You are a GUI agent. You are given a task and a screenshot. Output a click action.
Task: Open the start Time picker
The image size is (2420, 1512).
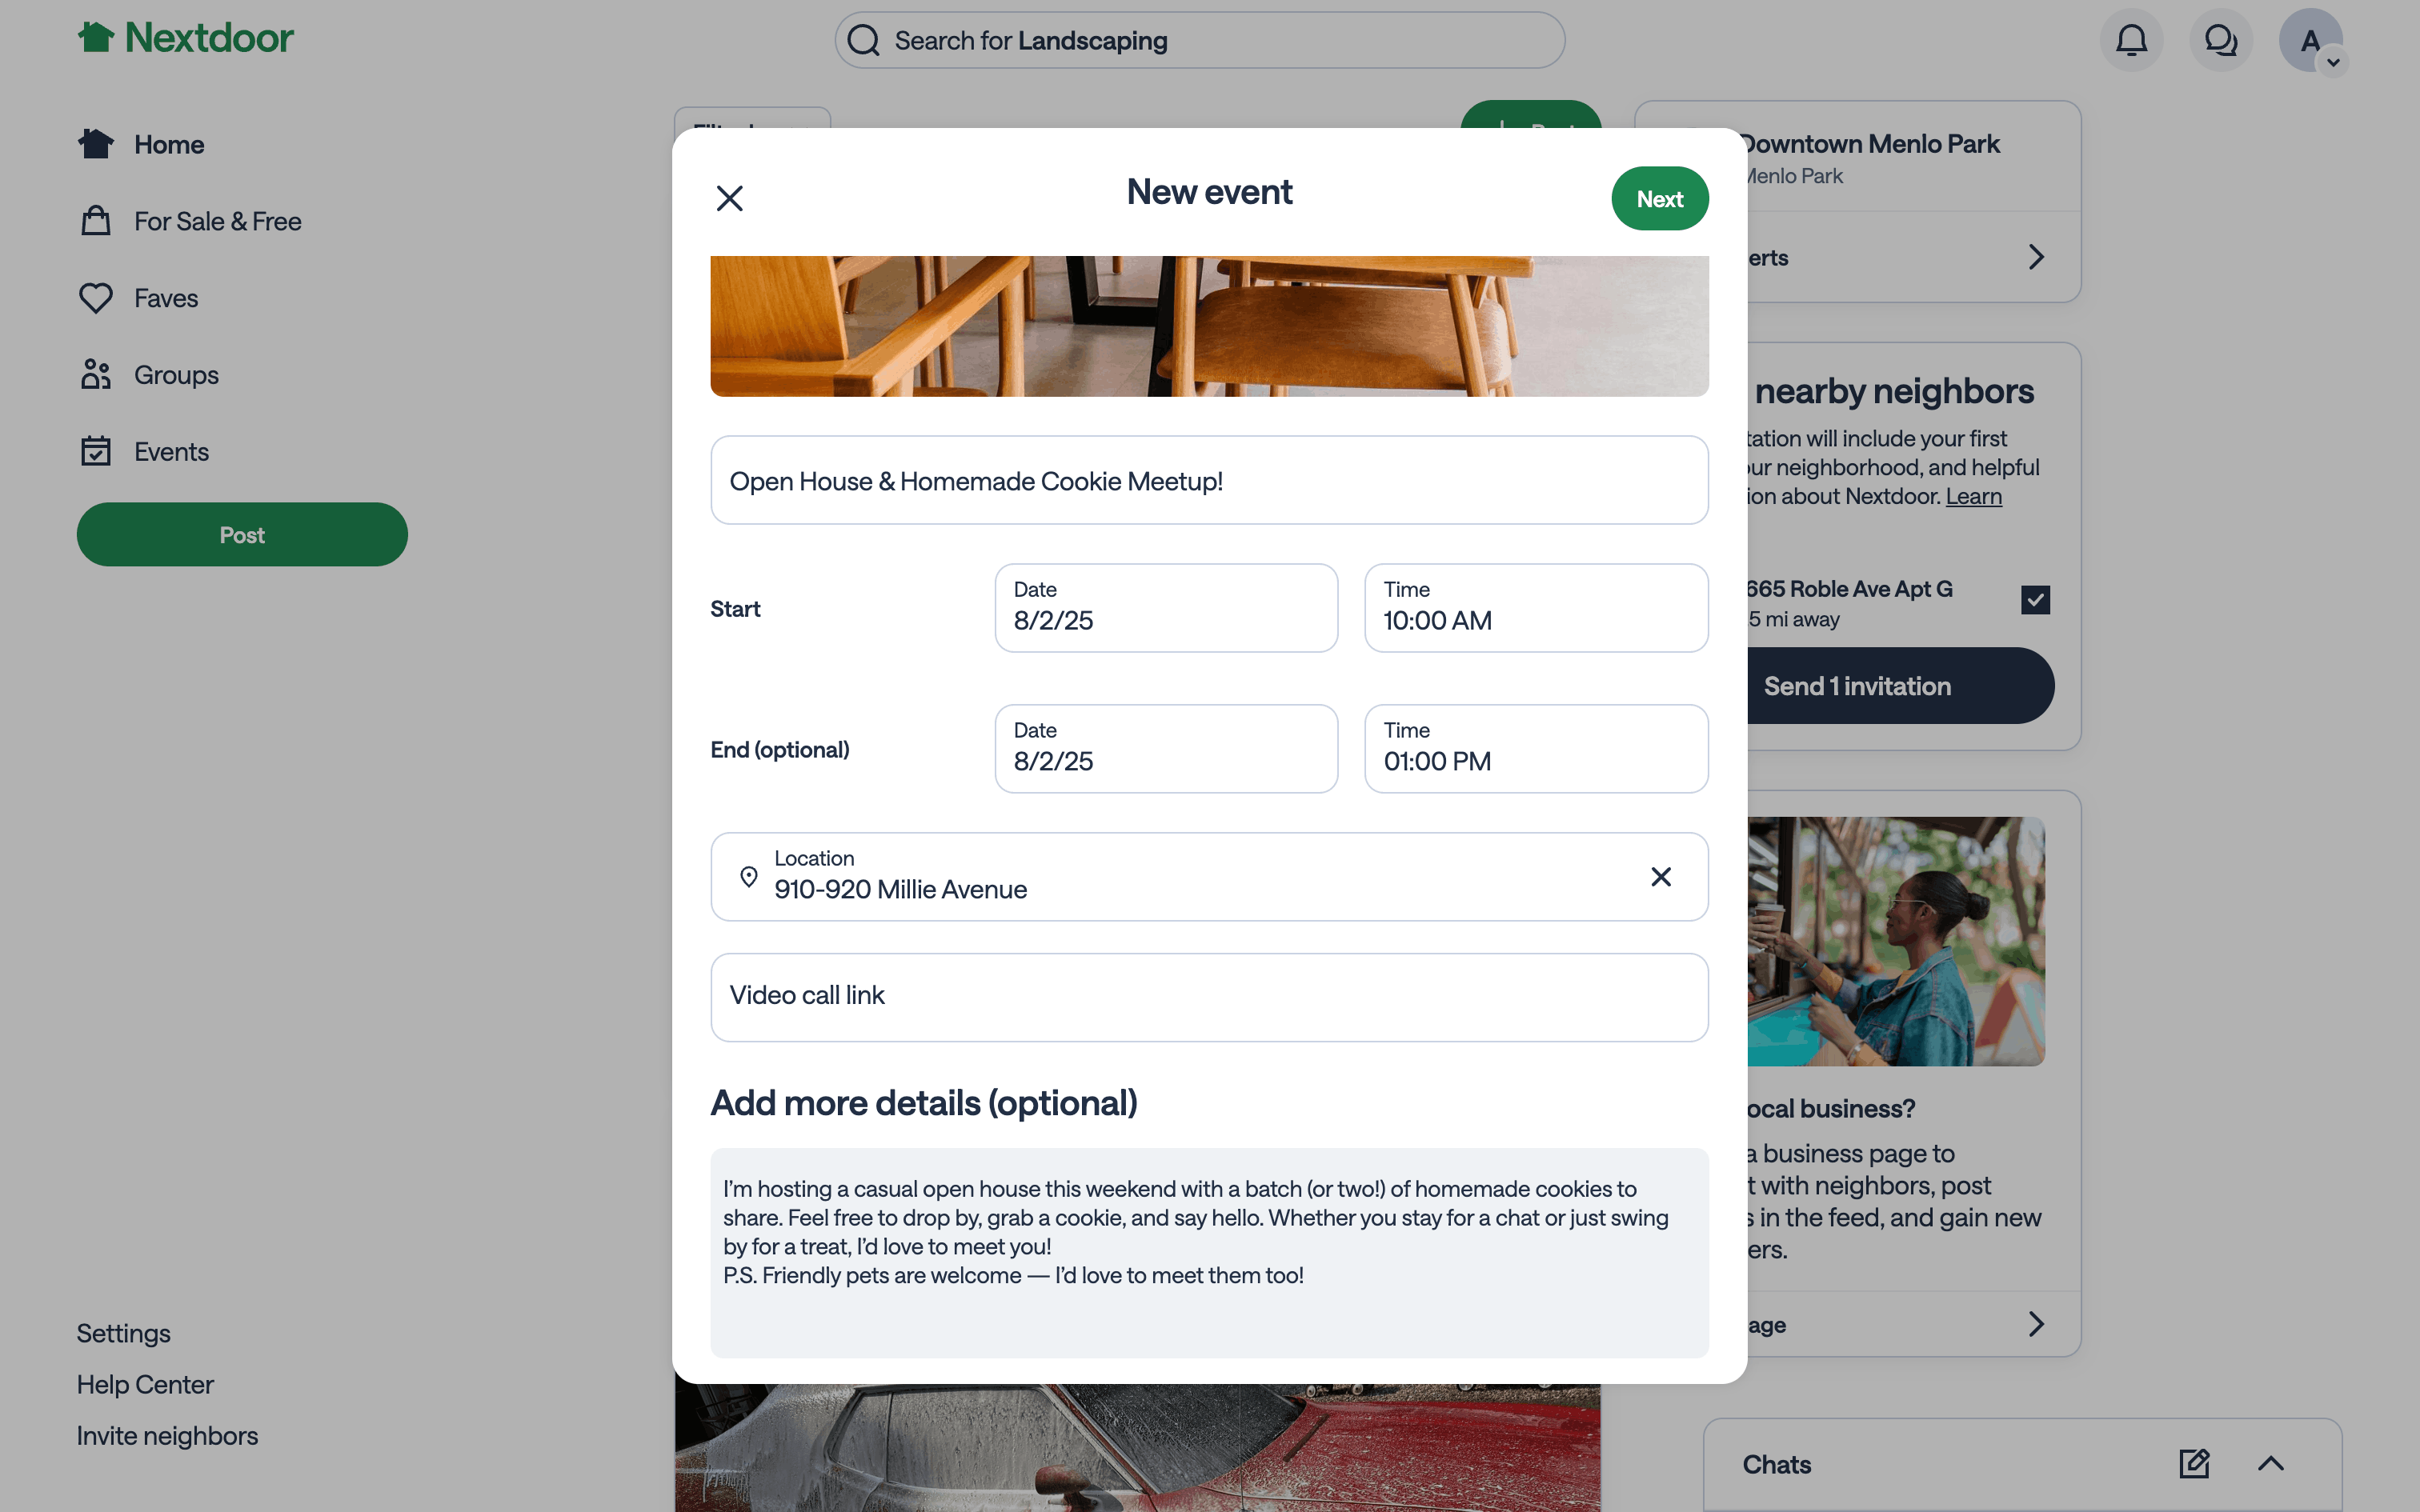click(1535, 608)
